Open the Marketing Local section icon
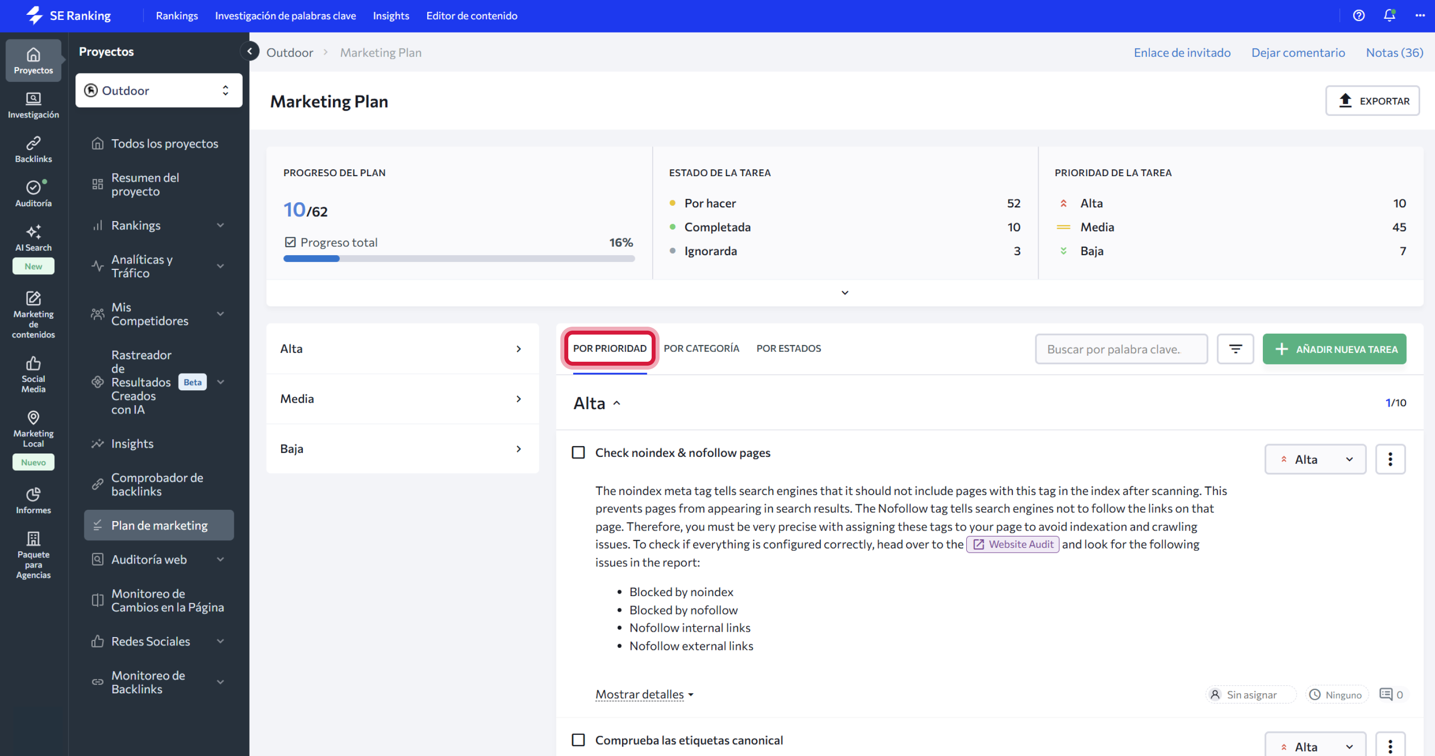The height and width of the screenshot is (756, 1435). 34,429
